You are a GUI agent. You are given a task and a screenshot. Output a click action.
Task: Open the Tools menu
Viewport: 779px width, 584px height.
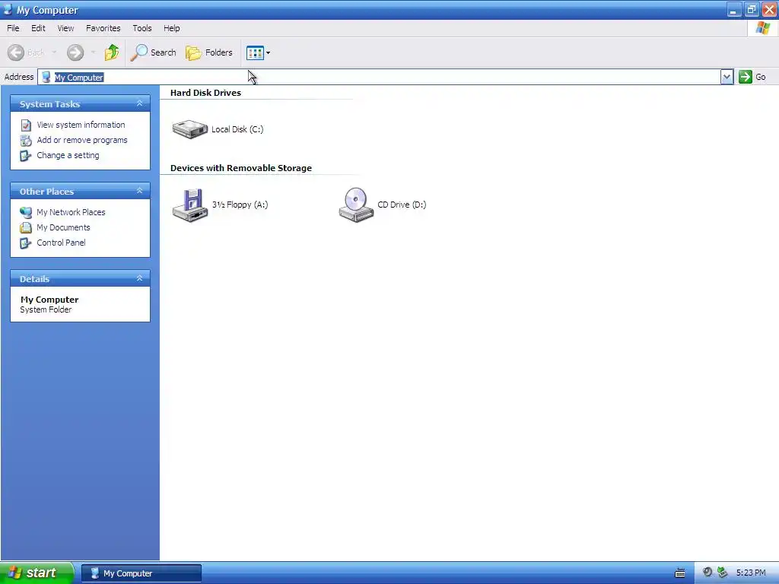pos(142,28)
